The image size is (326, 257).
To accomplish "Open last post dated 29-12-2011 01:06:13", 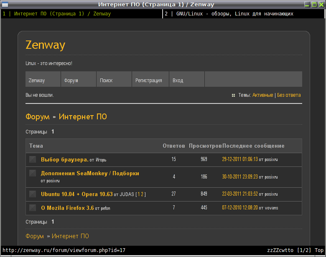I will [x=240, y=159].
